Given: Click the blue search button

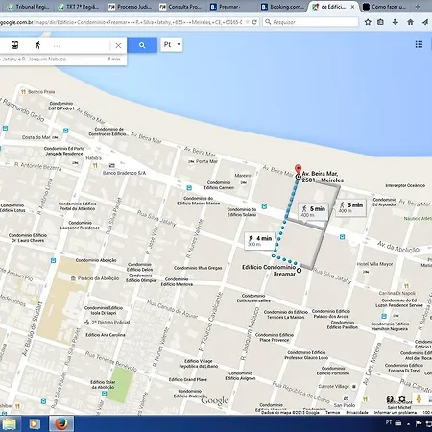Looking at the screenshot, I should (x=142, y=45).
